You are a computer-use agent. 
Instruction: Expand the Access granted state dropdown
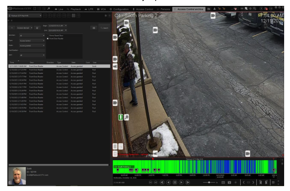pos(32,45)
